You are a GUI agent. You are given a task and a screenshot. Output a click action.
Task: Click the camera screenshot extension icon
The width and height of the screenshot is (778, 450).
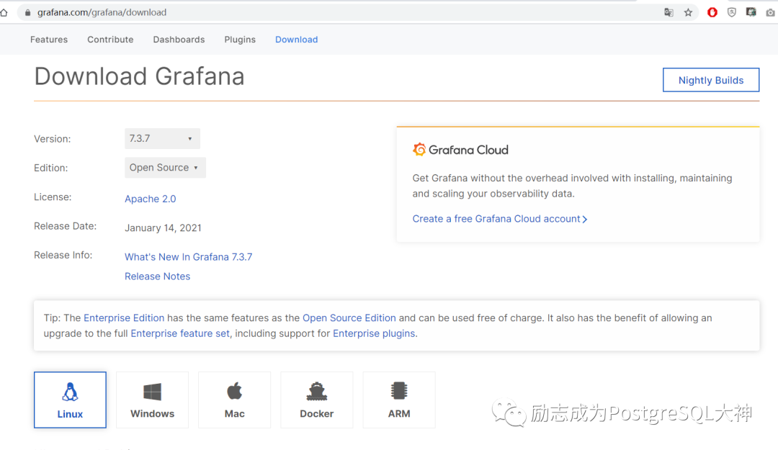(x=770, y=12)
